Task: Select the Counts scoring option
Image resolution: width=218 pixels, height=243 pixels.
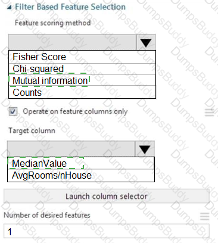Action: 82,92
